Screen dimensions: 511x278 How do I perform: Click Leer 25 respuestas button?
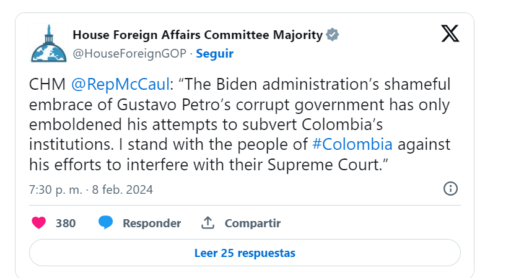[x=245, y=253]
